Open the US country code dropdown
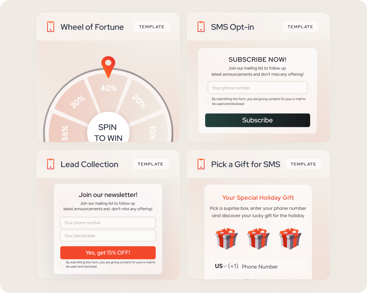 [221, 266]
